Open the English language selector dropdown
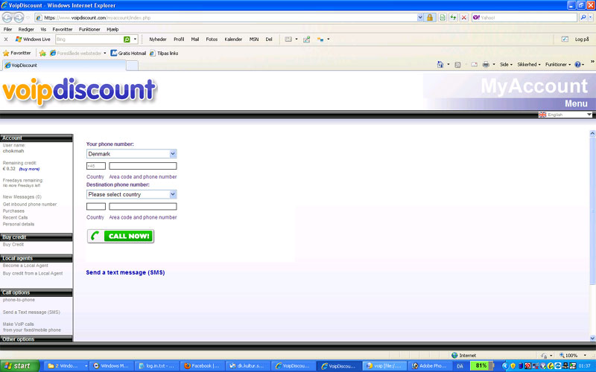596x372 pixels. pos(565,115)
